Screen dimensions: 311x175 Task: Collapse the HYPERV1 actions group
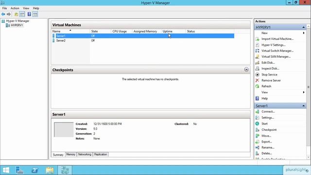303,27
